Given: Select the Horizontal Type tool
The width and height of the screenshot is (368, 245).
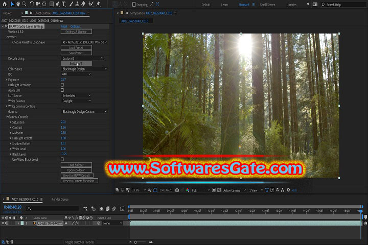Looking at the screenshot, I should pos(63,4).
